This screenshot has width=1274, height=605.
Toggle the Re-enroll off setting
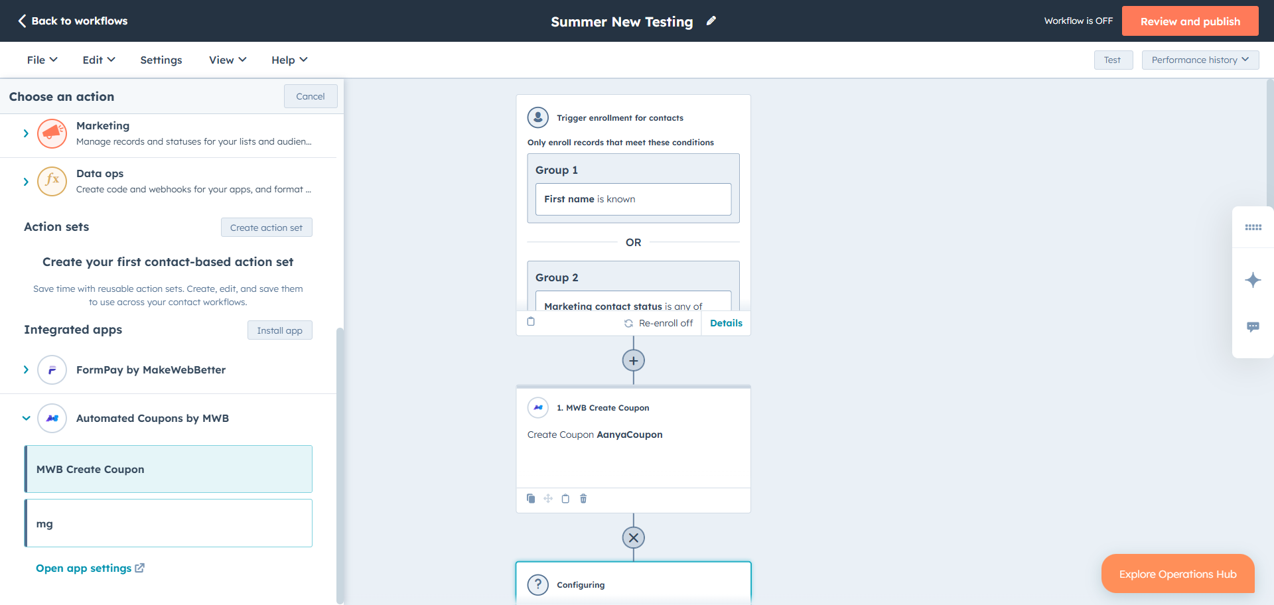(x=659, y=323)
